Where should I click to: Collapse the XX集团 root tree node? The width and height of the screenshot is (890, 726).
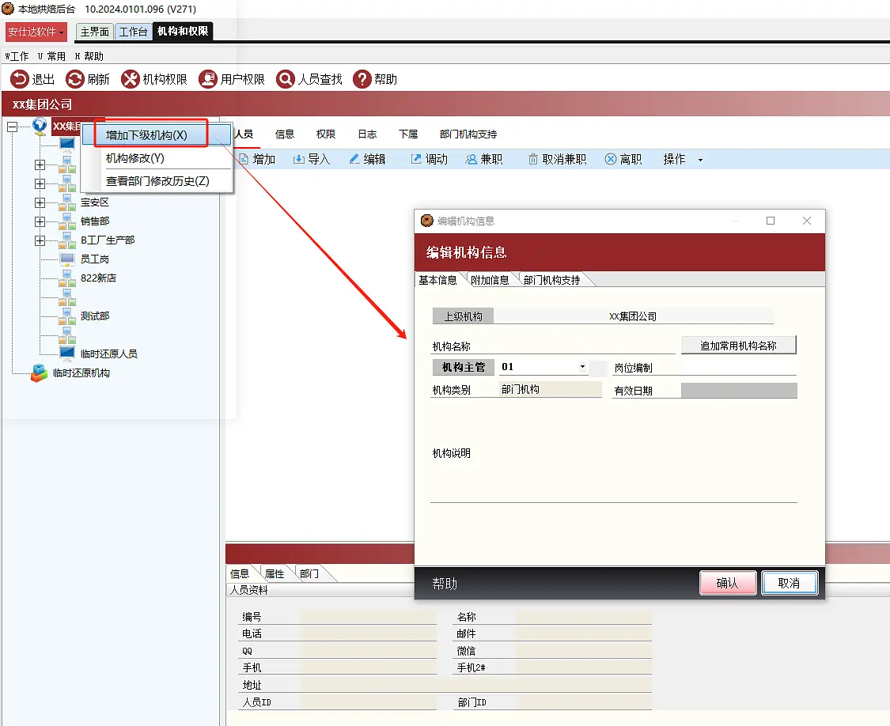[13, 127]
